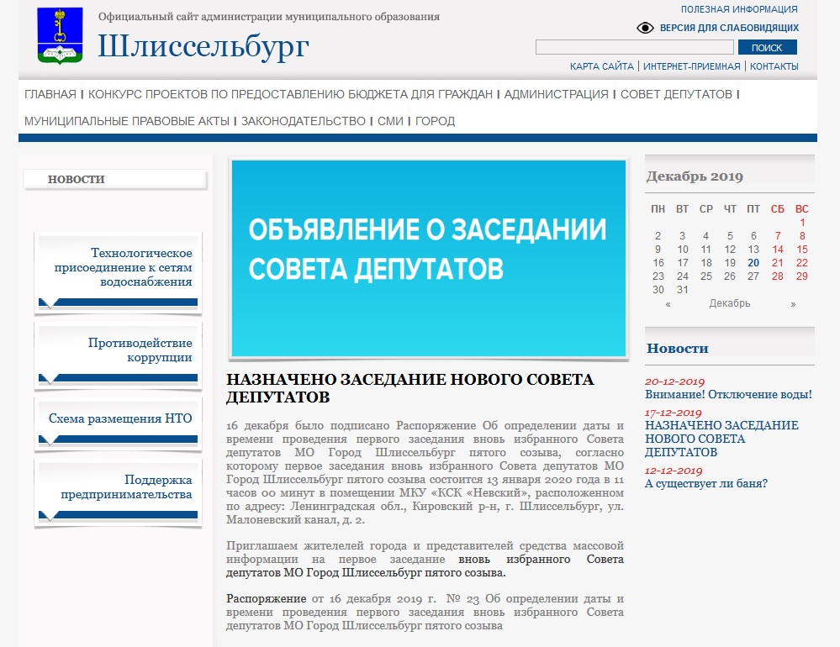840x647 pixels.
Task: Select ГЛАВНАЯ menu item
Action: (50, 94)
